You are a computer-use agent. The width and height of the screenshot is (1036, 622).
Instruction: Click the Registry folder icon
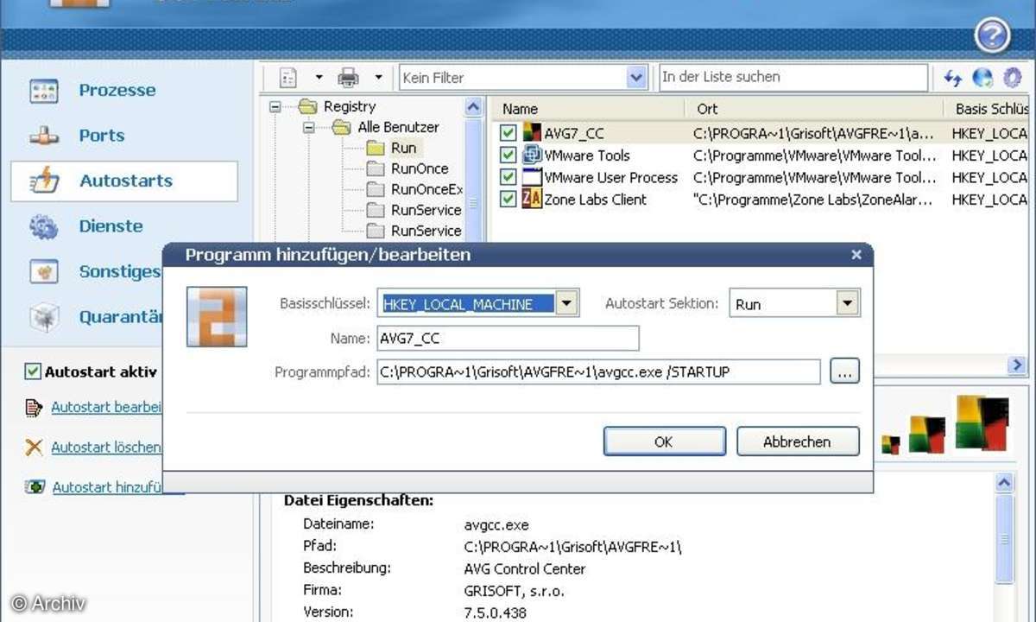pos(308,107)
